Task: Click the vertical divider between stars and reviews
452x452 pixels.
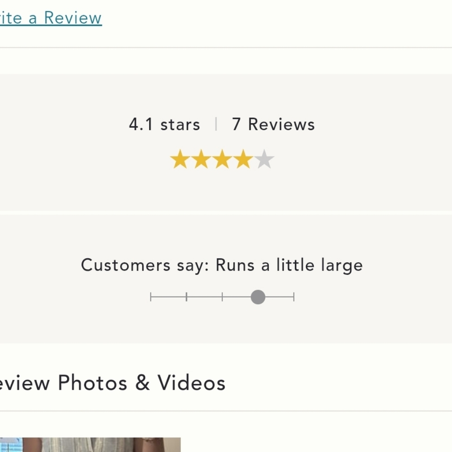Action: (216, 124)
